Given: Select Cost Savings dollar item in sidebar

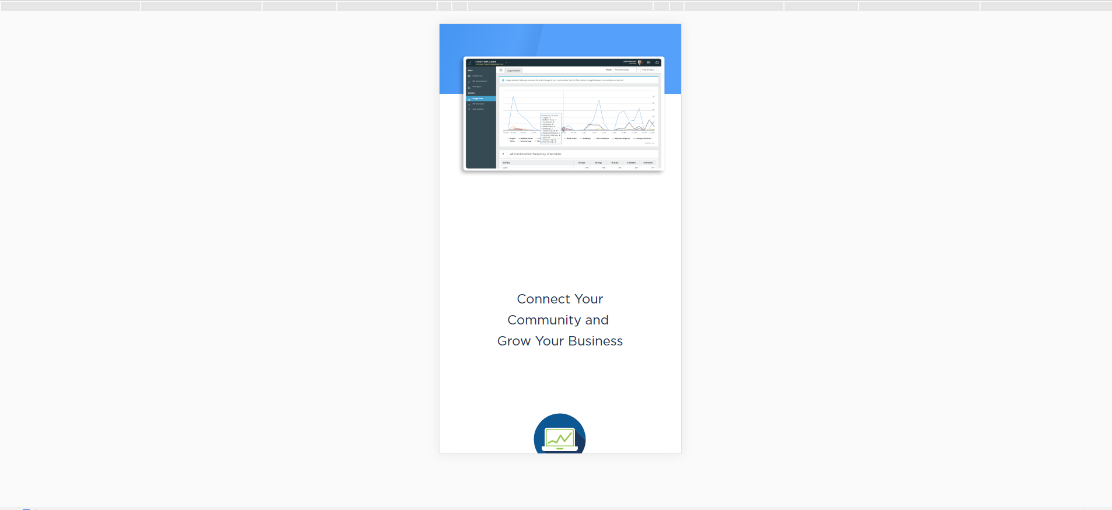Looking at the screenshot, I should pyautogui.click(x=477, y=109).
